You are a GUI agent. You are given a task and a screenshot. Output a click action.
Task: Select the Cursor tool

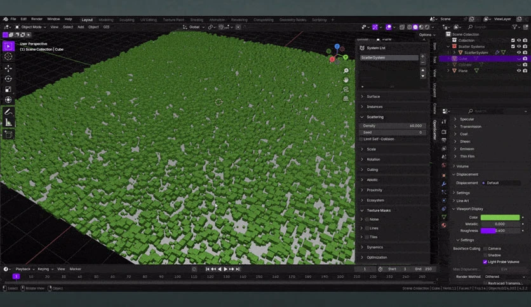(8, 56)
